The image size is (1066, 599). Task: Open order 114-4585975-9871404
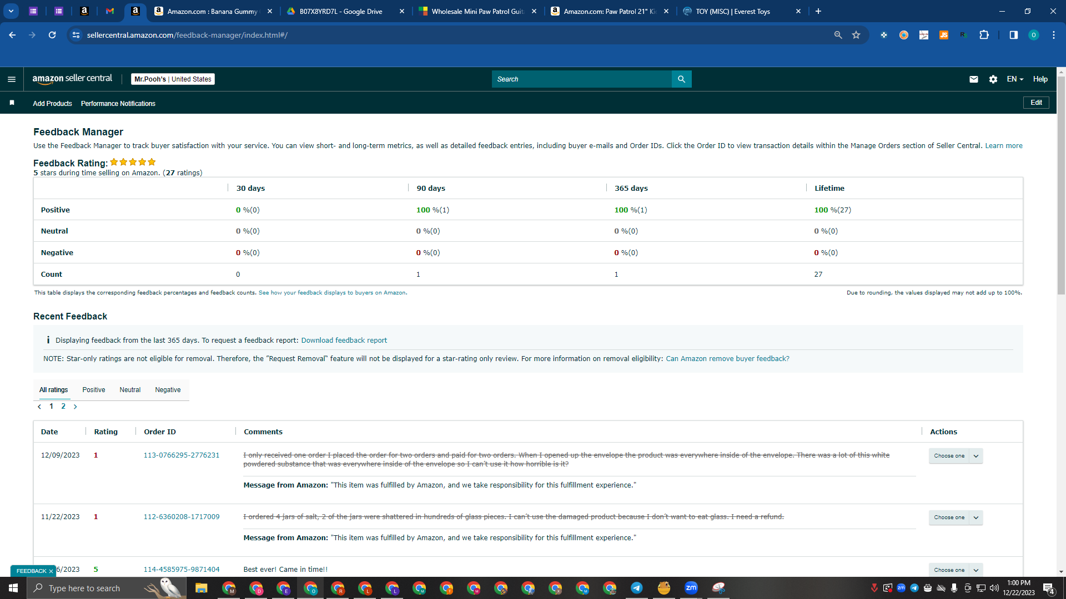coord(182,570)
